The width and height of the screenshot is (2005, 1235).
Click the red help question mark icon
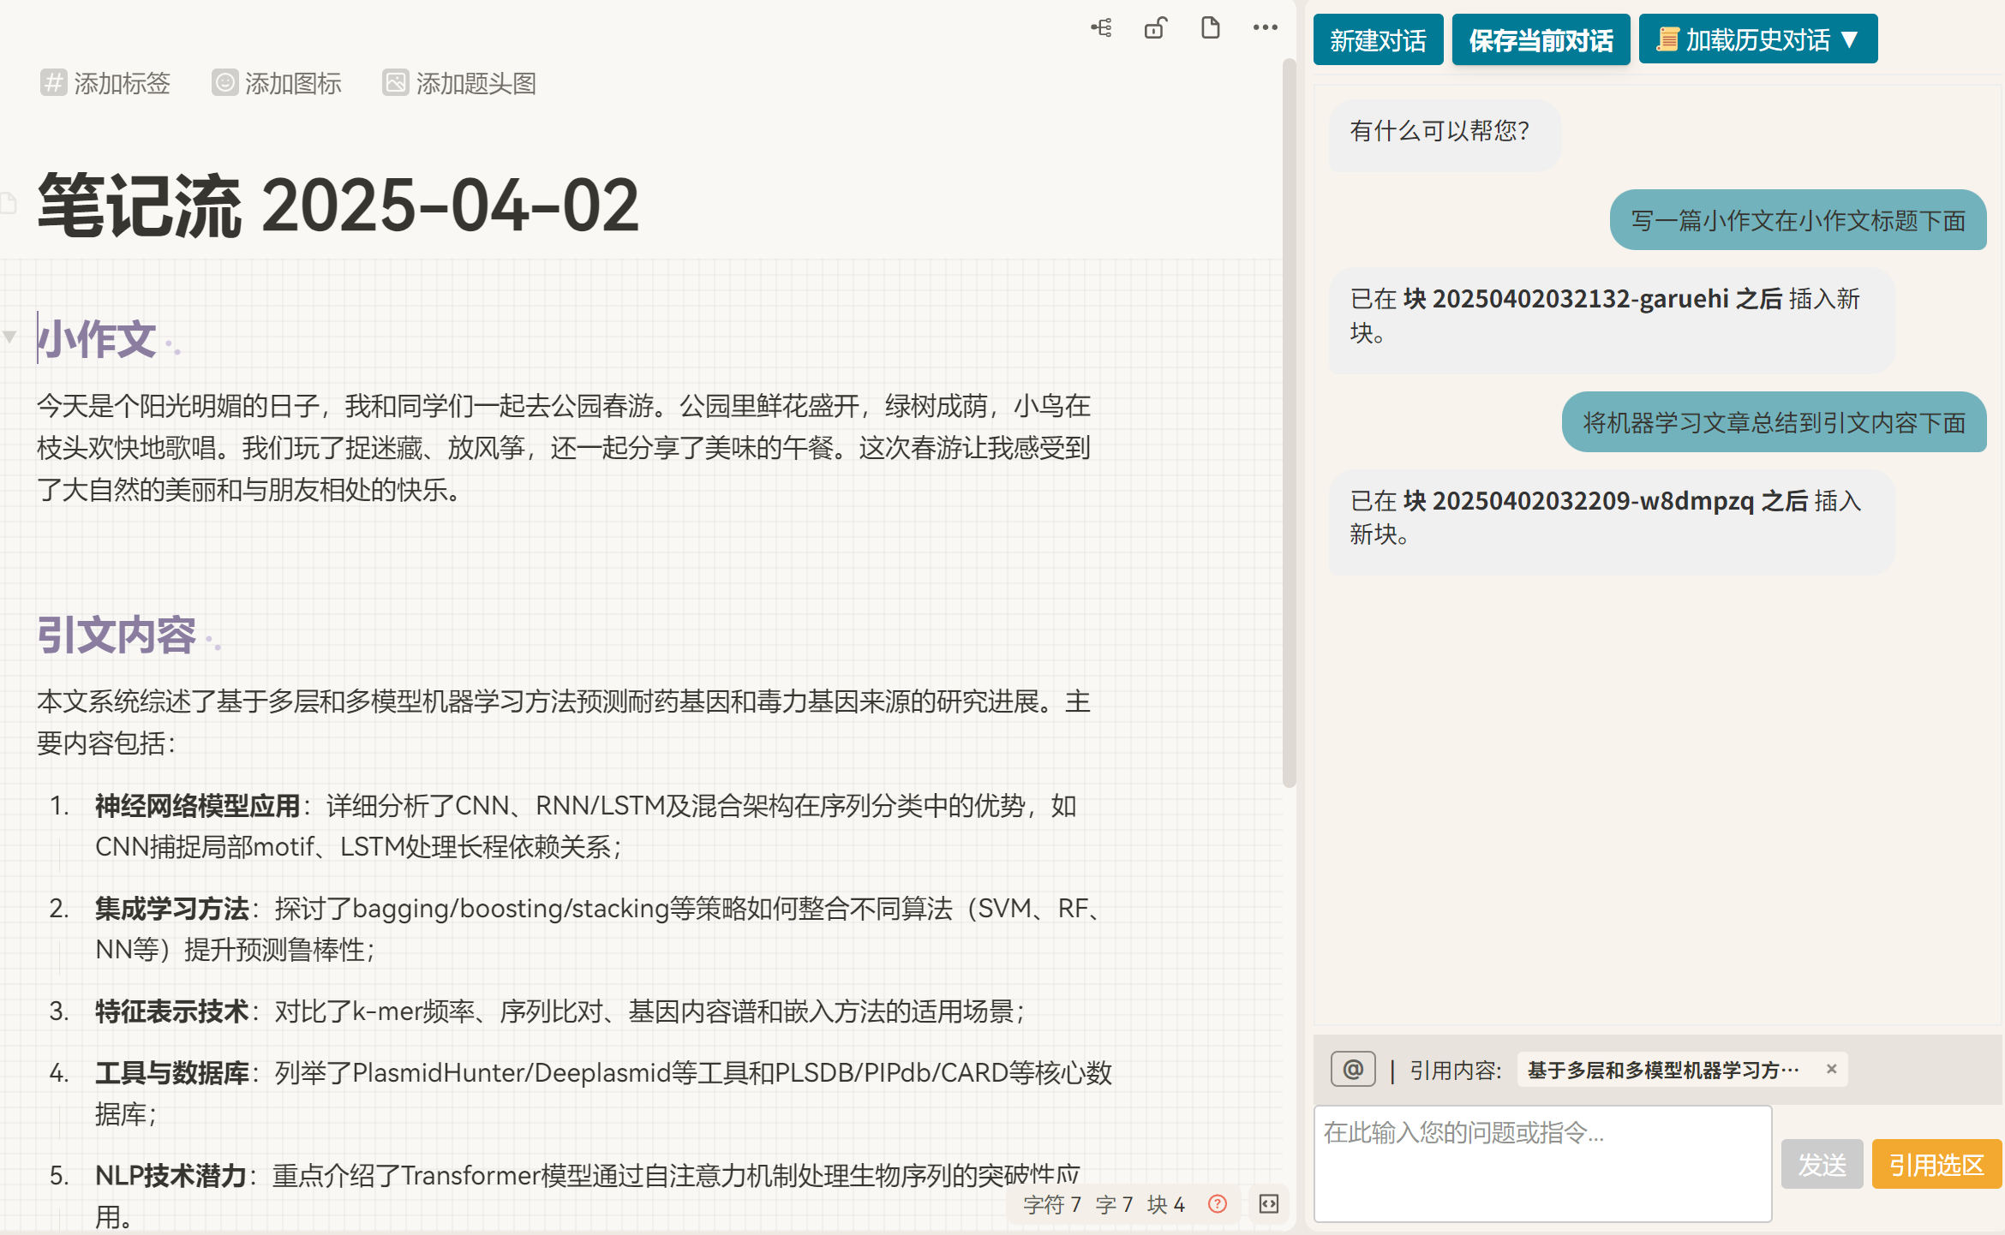(1217, 1204)
